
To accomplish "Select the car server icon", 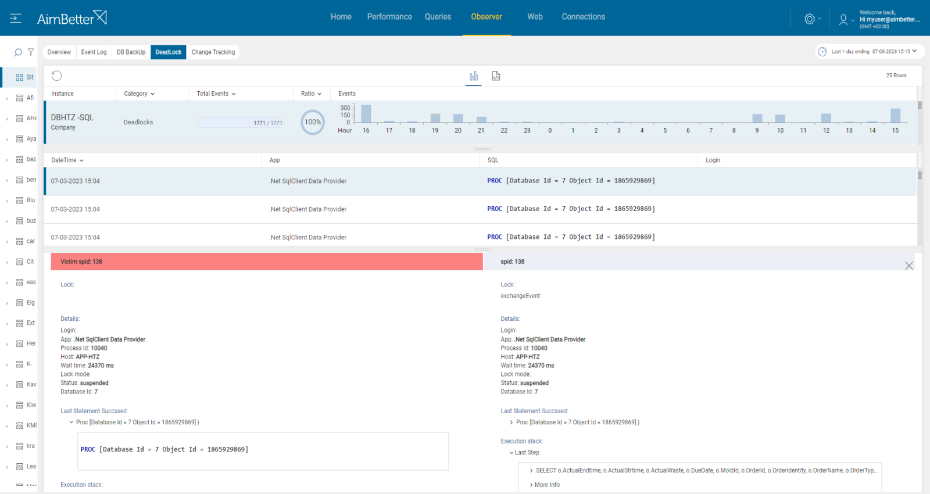I will click(x=20, y=241).
